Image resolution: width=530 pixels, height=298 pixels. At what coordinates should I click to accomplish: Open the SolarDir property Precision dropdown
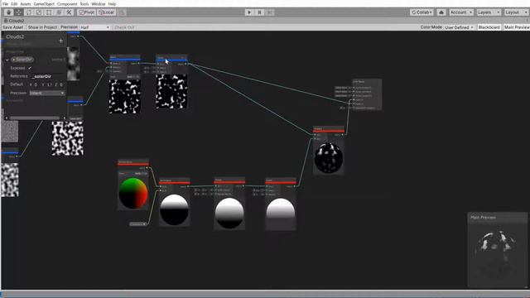click(x=46, y=93)
